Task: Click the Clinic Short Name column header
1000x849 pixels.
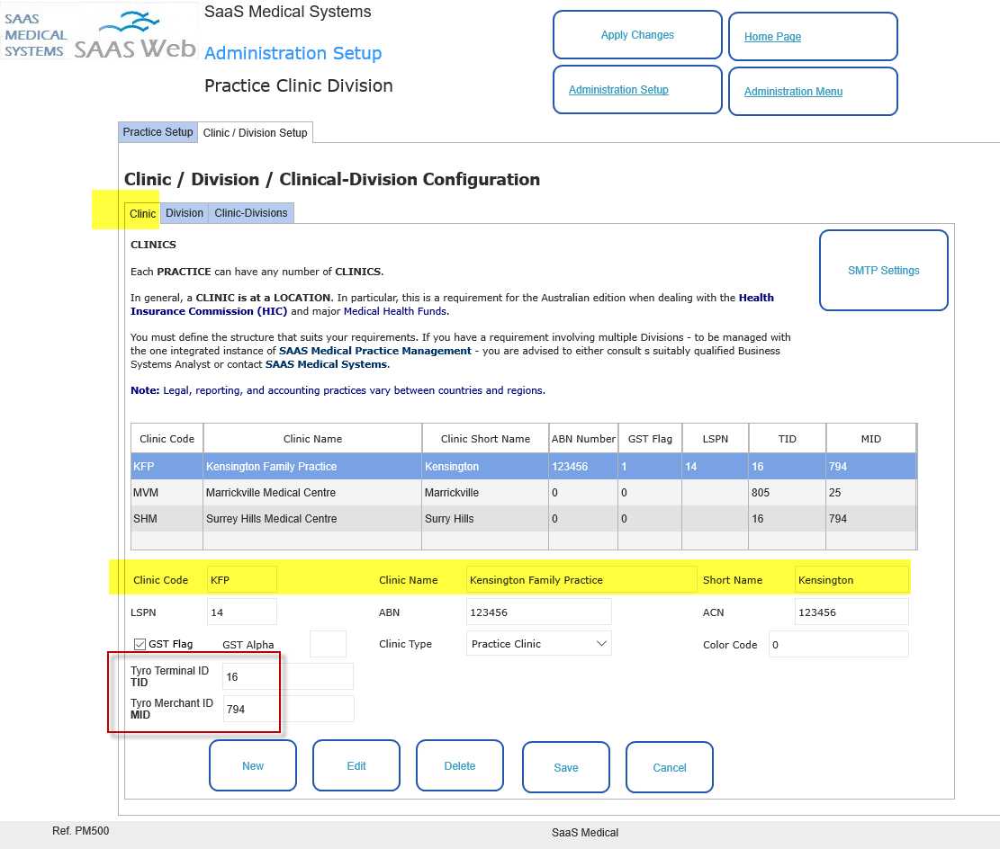Action: point(485,439)
